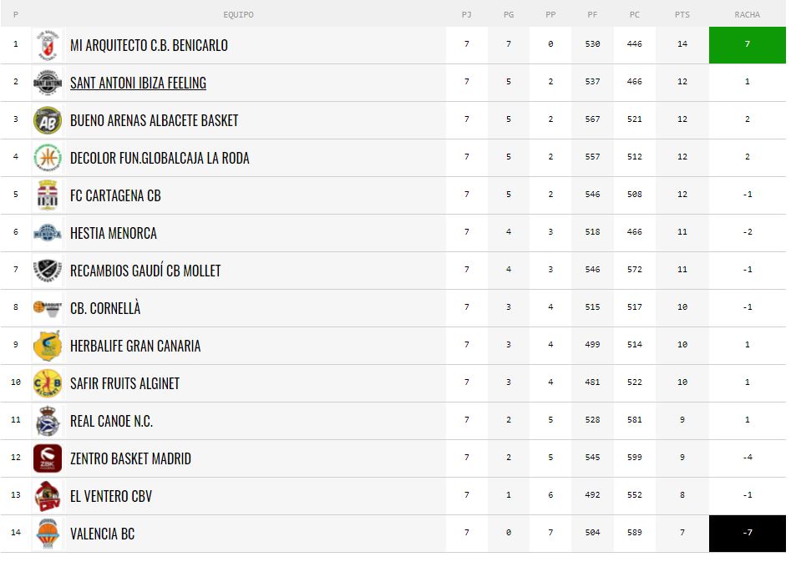Image resolution: width=796 pixels, height=567 pixels.
Task: Open the Sant Antoni Ibiza Feeling team link
Action: 138,83
